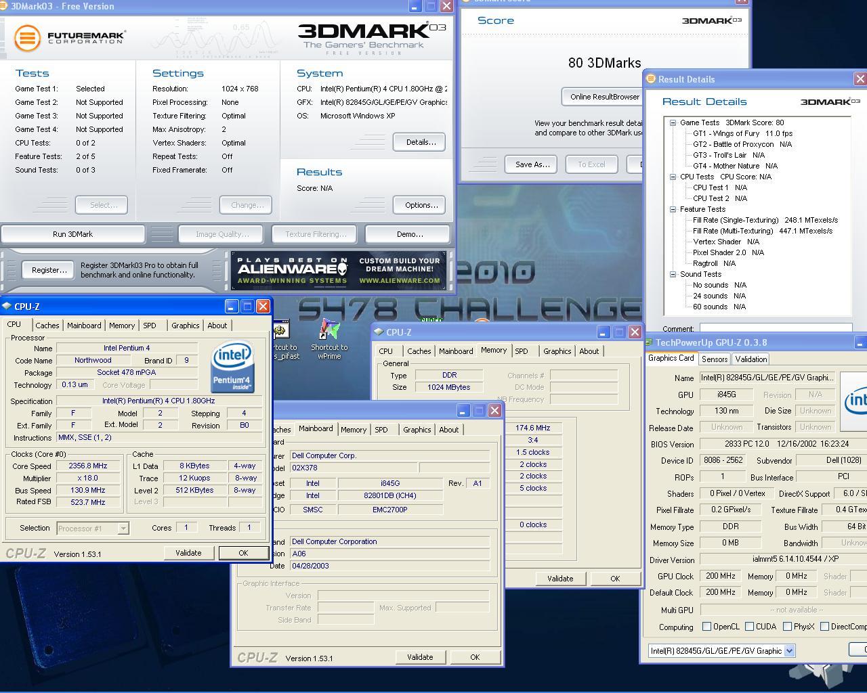Click OK in CPU-Z Mainboard window
The image size is (867, 693).
(475, 657)
